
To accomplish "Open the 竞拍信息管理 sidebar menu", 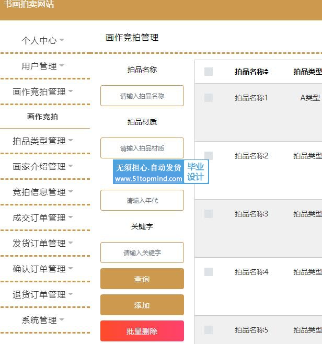I will pyautogui.click(x=39, y=192).
